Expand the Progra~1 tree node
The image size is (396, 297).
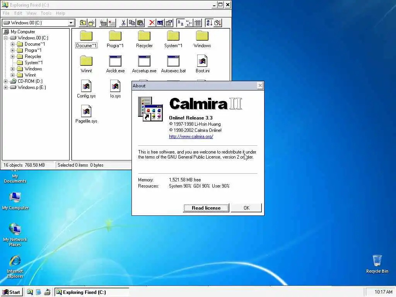[x=12, y=50]
